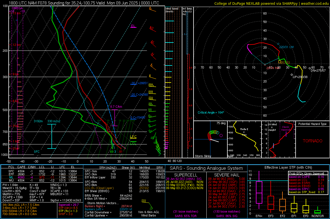Select the highlighted ML parcel row
This screenshot has height=219, width=330.
(42, 177)
